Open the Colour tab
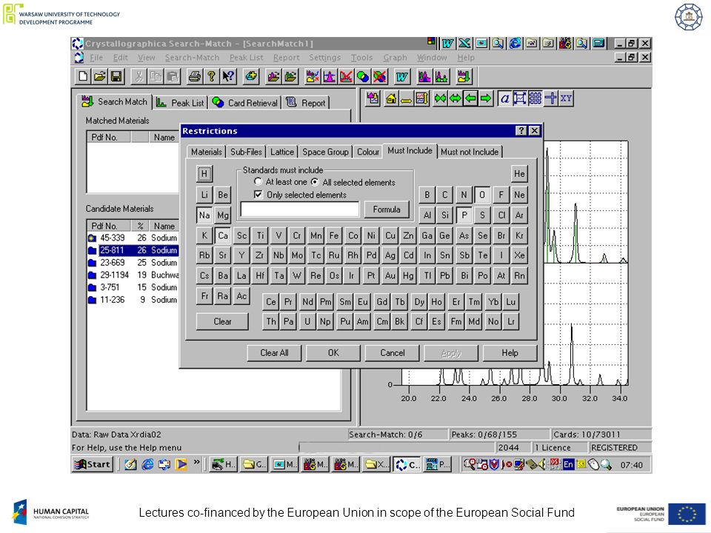The height and width of the screenshot is (533, 711). 368,152
